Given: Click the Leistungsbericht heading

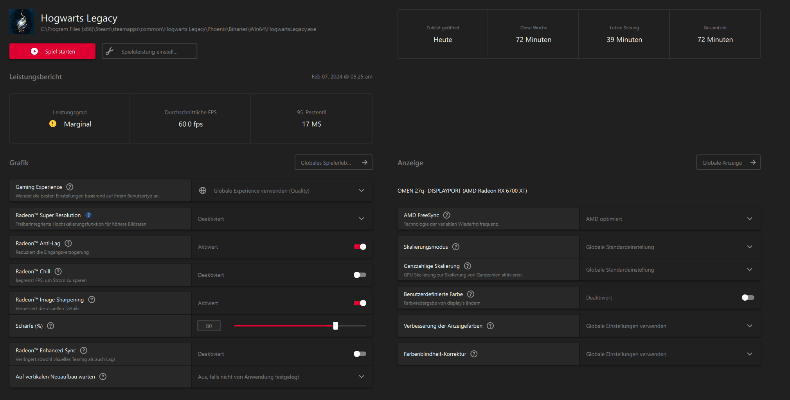Looking at the screenshot, I should [36, 77].
